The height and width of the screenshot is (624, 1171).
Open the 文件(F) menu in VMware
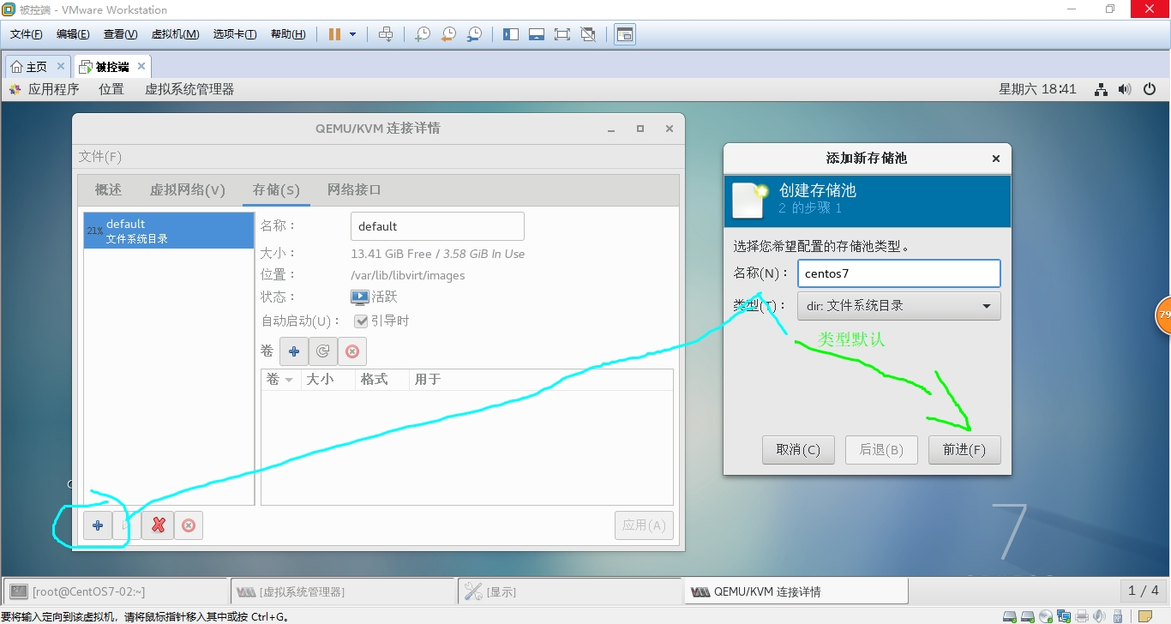(27, 34)
